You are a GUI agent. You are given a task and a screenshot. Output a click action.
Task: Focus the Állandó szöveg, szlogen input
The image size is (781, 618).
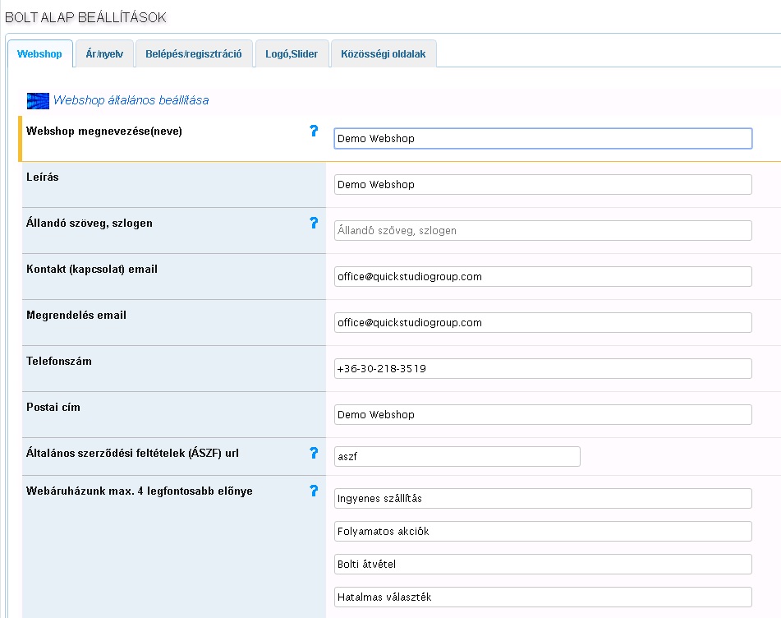pos(543,230)
